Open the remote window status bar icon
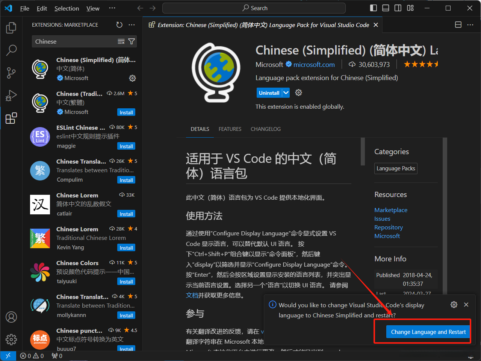Image resolution: width=481 pixels, height=361 pixels. click(8, 356)
